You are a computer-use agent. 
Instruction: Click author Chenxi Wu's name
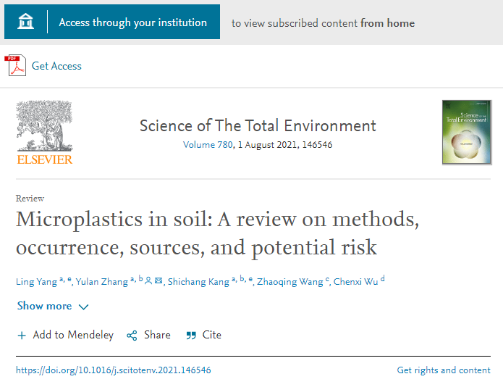[355, 282]
